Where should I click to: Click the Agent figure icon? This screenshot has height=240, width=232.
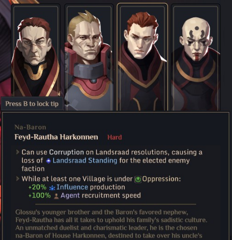click(56, 196)
